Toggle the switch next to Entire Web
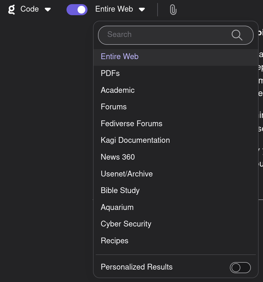 pyautogui.click(x=77, y=9)
